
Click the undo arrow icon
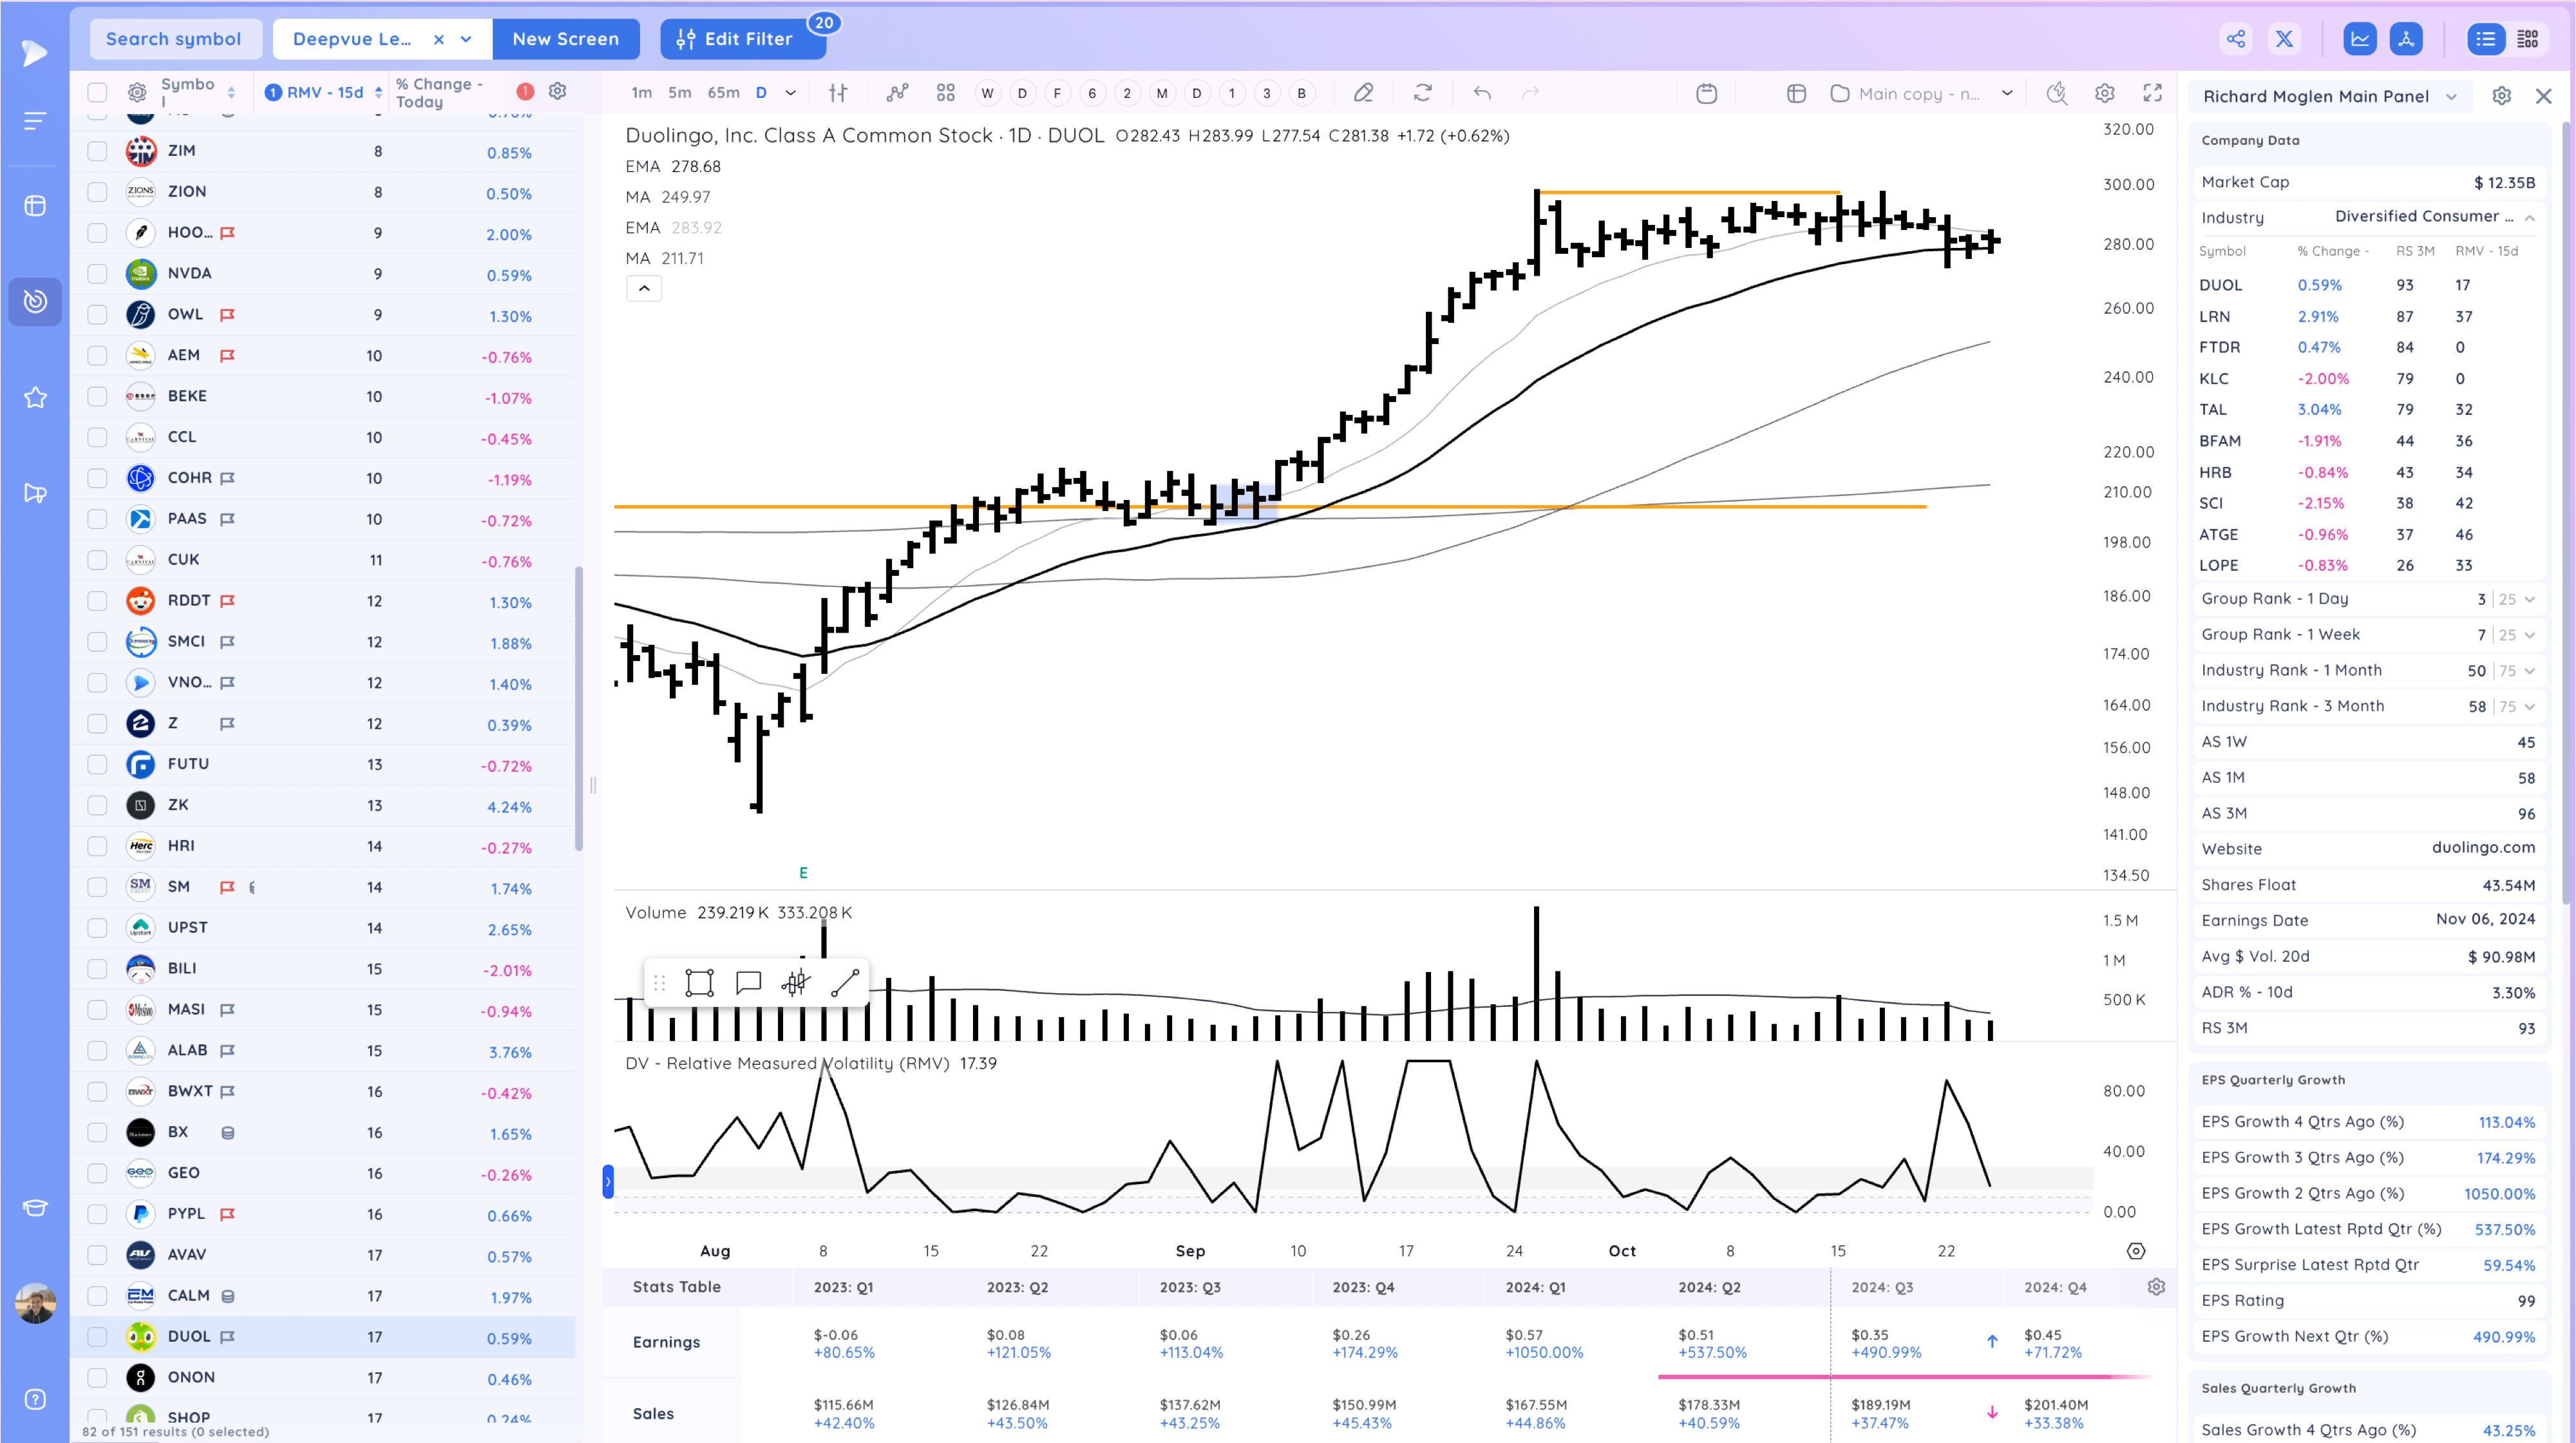pos(1481,93)
